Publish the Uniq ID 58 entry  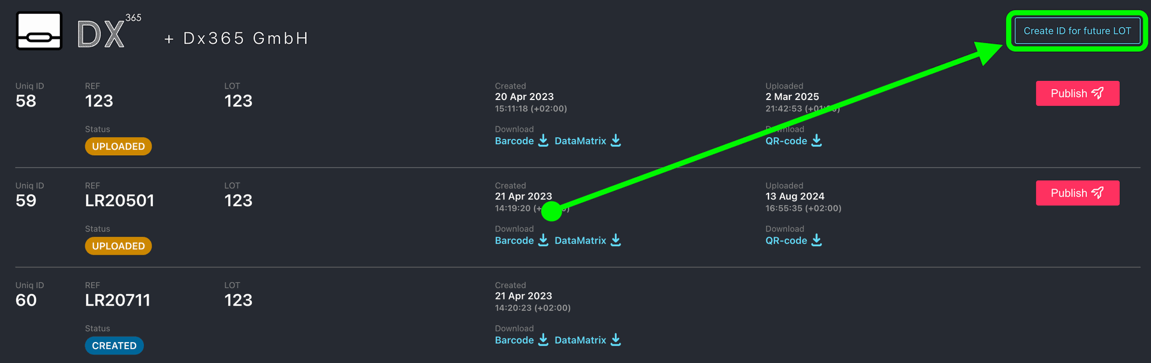[x=1077, y=93]
